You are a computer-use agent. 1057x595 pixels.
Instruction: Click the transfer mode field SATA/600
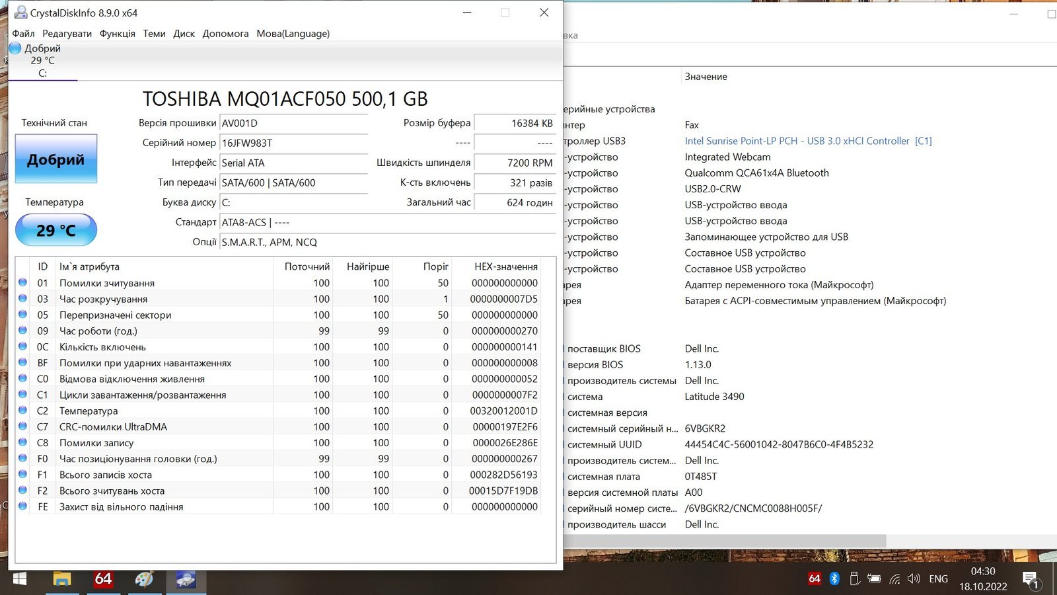[293, 182]
